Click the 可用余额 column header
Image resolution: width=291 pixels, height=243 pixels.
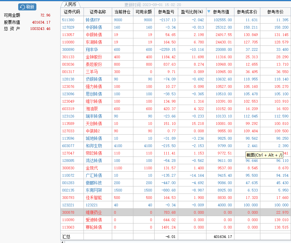point(143,12)
